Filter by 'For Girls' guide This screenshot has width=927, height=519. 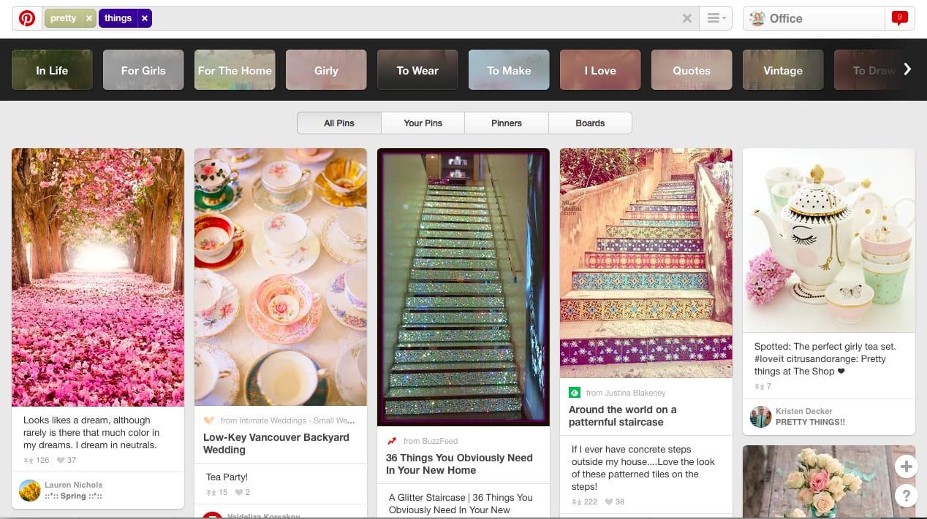(x=143, y=70)
